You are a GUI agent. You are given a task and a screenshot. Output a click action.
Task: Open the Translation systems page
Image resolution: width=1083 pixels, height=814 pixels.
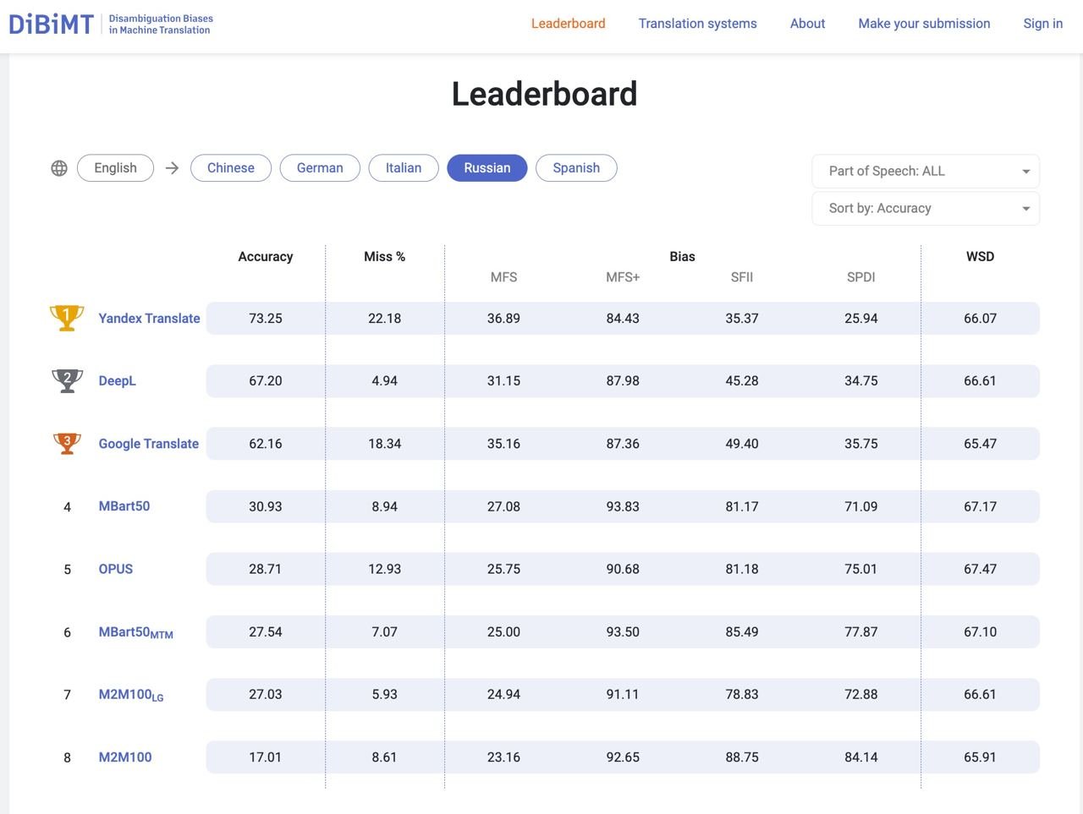tap(697, 24)
